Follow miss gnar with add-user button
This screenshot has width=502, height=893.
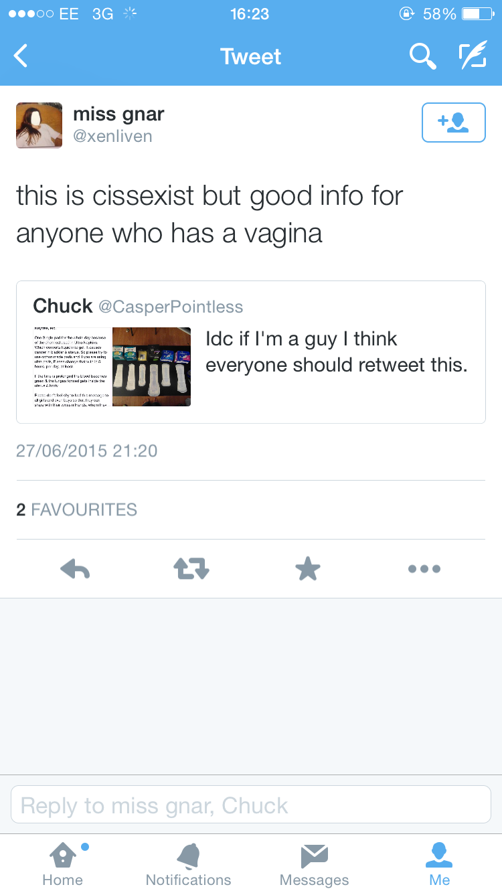tap(453, 123)
